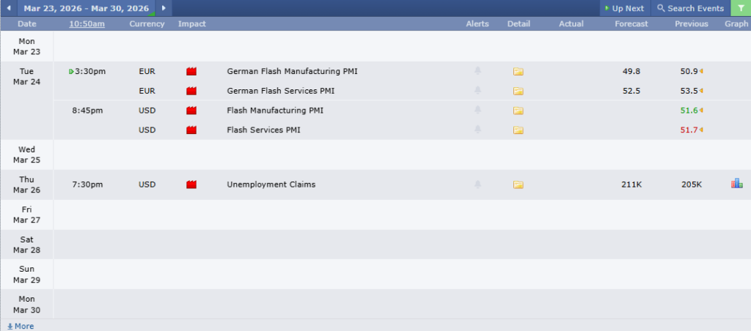
Task: Click the 10:50am time zone link
Action: coord(87,24)
